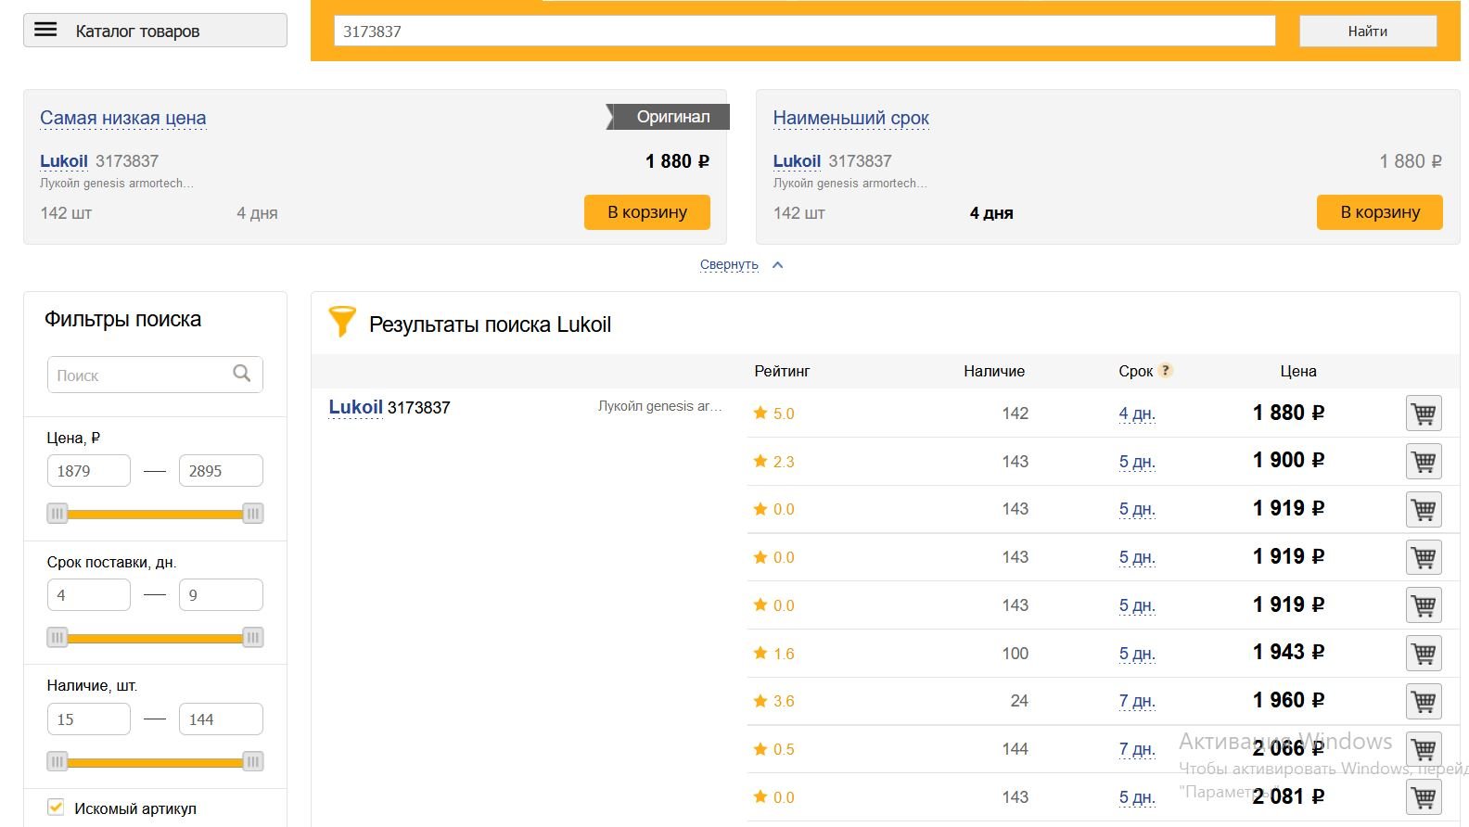Viewport: 1469px width, 827px height.
Task: Open 5 дн. link in 1 900 ₽ row
Action: (x=1137, y=462)
